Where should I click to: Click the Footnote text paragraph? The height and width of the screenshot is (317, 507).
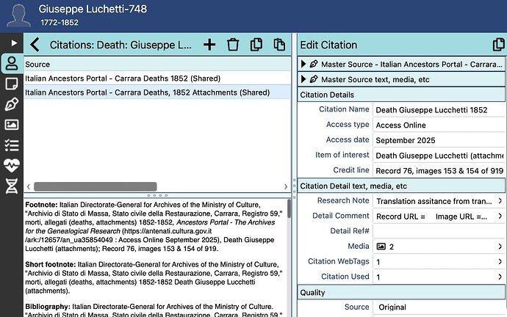(x=154, y=227)
